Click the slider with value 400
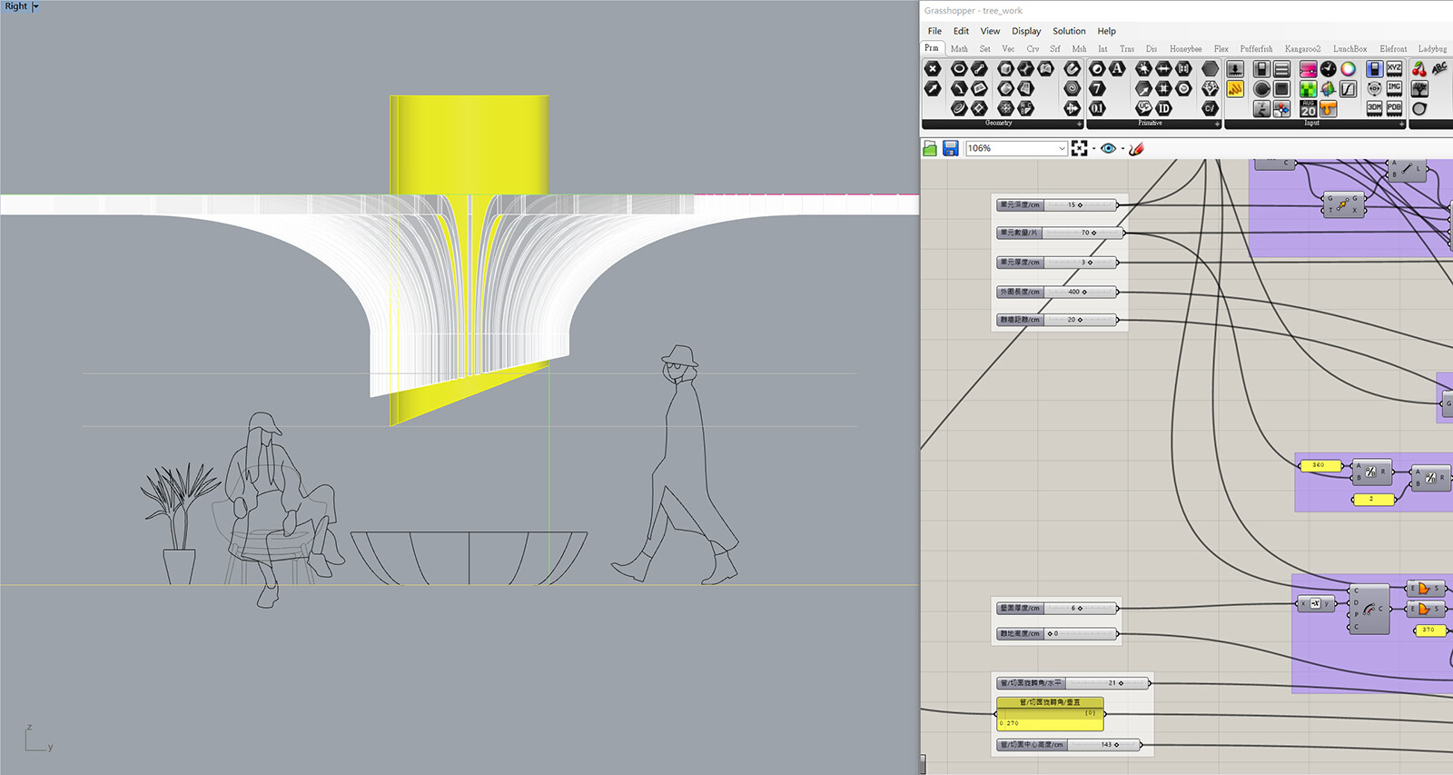The width and height of the screenshot is (1453, 775). [1057, 292]
